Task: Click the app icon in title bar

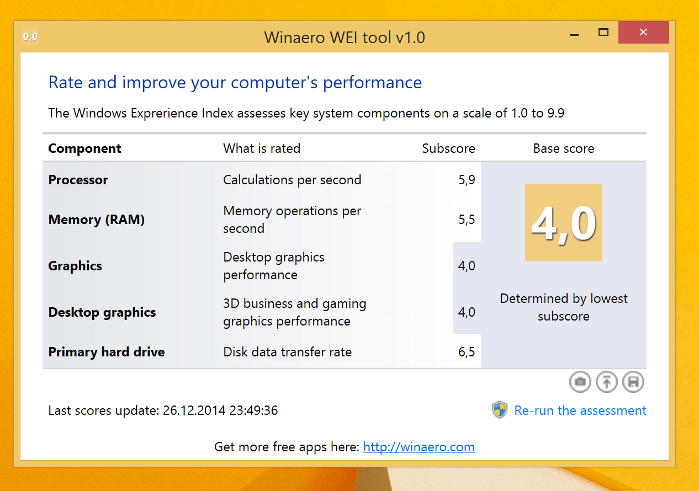Action: click(x=30, y=37)
